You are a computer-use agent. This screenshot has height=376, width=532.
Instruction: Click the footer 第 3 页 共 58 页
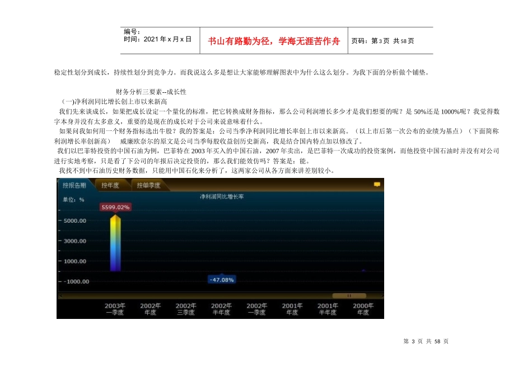pos(426,341)
